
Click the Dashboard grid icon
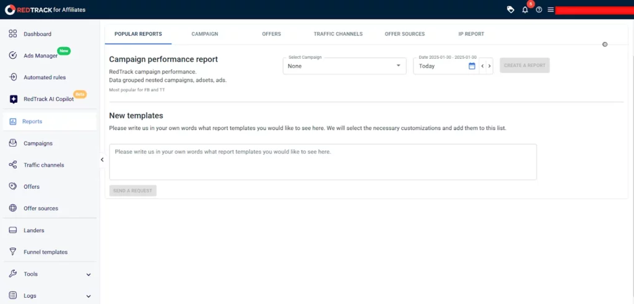13,33
